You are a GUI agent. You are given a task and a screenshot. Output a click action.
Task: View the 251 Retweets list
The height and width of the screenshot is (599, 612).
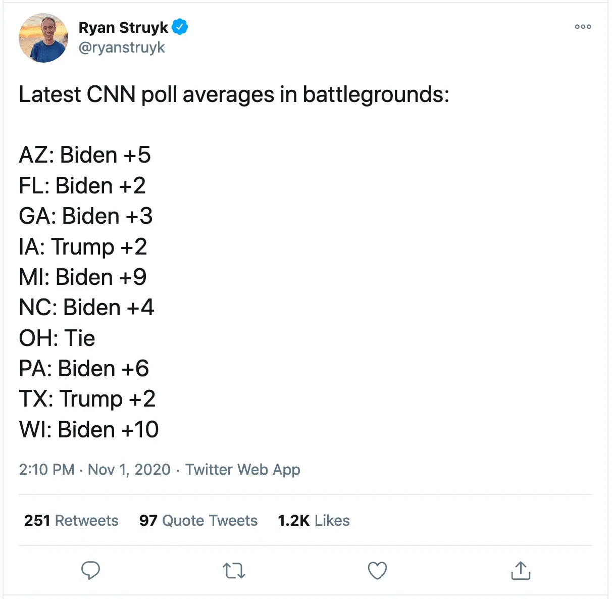[x=71, y=521]
